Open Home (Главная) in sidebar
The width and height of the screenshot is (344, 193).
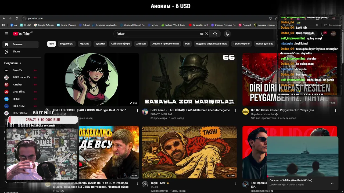point(20,44)
